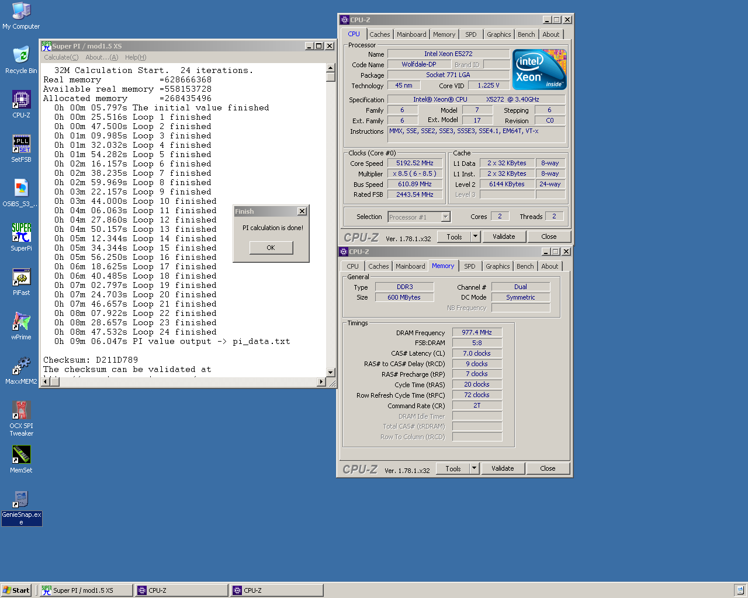This screenshot has height=598, width=748.
Task: Open Caches tab in lower CPU-Z window
Action: click(x=378, y=266)
